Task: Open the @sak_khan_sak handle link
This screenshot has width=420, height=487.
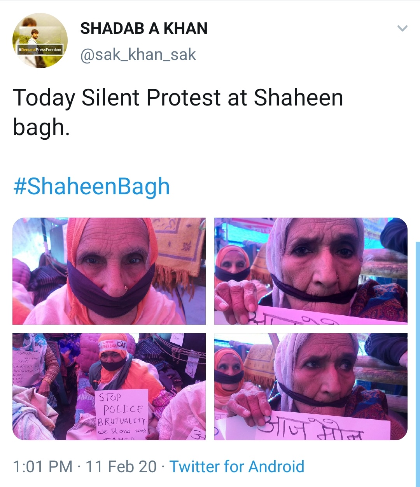Action: (138, 55)
